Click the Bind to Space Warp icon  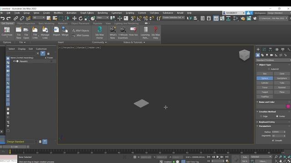[x=28, y=18]
